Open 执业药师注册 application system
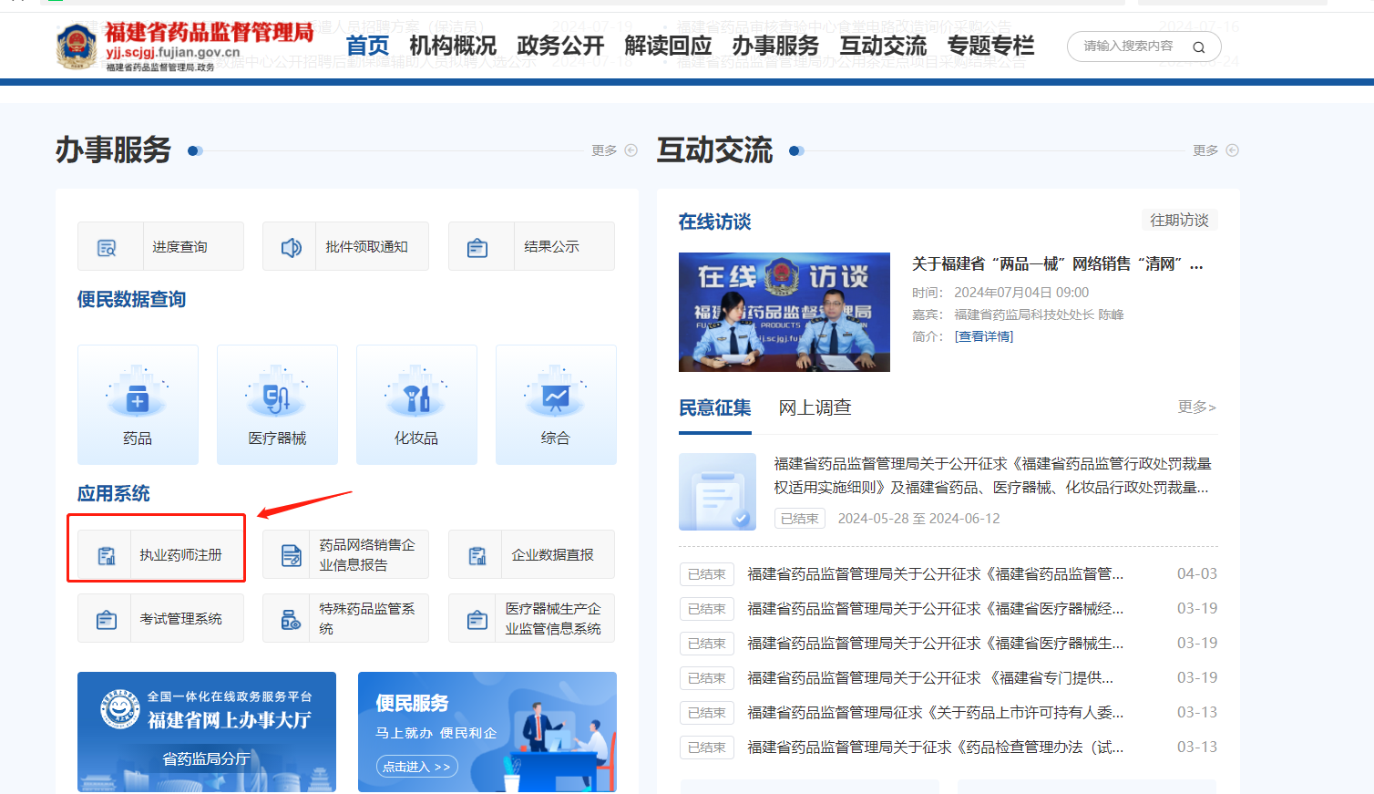Viewport: 1374px width, 794px height. point(160,554)
